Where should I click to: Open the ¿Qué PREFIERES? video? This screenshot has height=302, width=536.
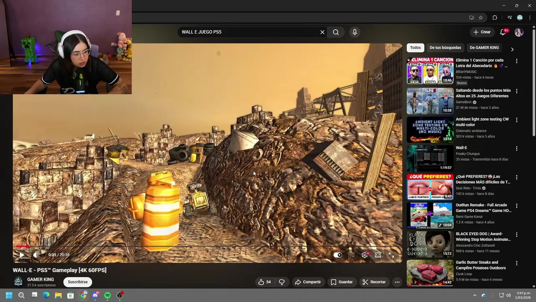pyautogui.click(x=430, y=187)
